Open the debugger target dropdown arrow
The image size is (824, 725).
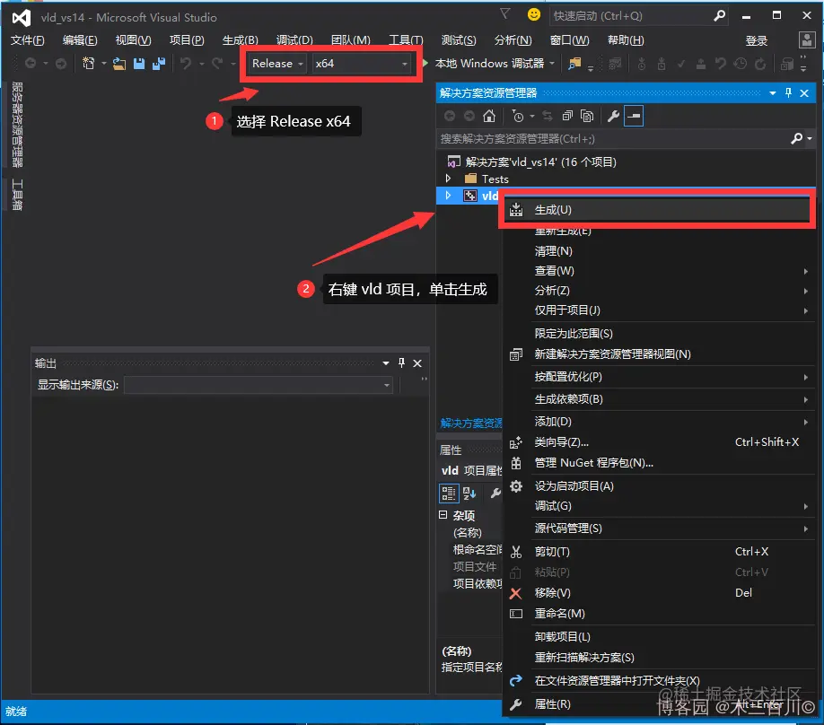coord(552,64)
